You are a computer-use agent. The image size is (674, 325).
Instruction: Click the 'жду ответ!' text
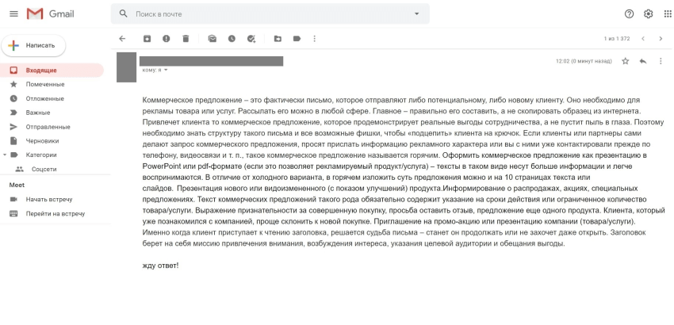point(160,266)
